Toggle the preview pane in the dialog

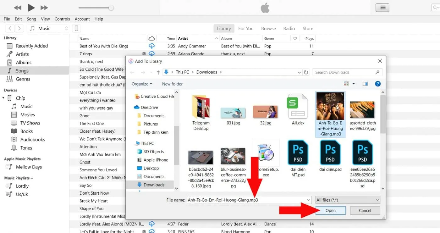[365, 84]
